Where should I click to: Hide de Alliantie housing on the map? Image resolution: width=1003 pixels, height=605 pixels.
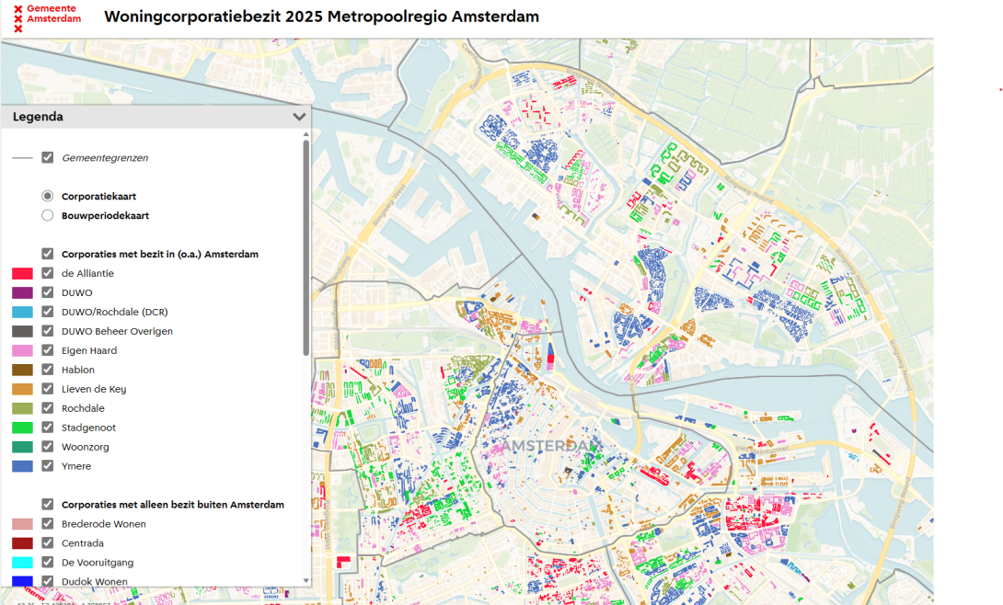point(47,273)
